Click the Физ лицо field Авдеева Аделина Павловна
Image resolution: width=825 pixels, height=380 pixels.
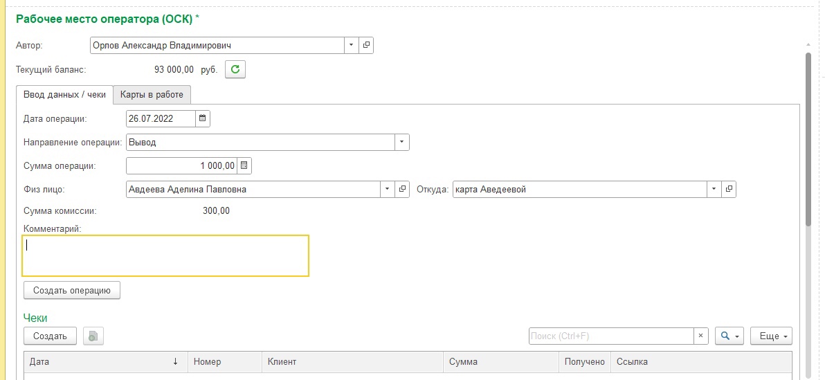point(253,189)
